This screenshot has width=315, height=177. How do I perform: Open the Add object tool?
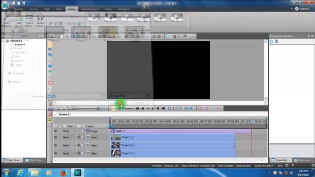click(19, 22)
